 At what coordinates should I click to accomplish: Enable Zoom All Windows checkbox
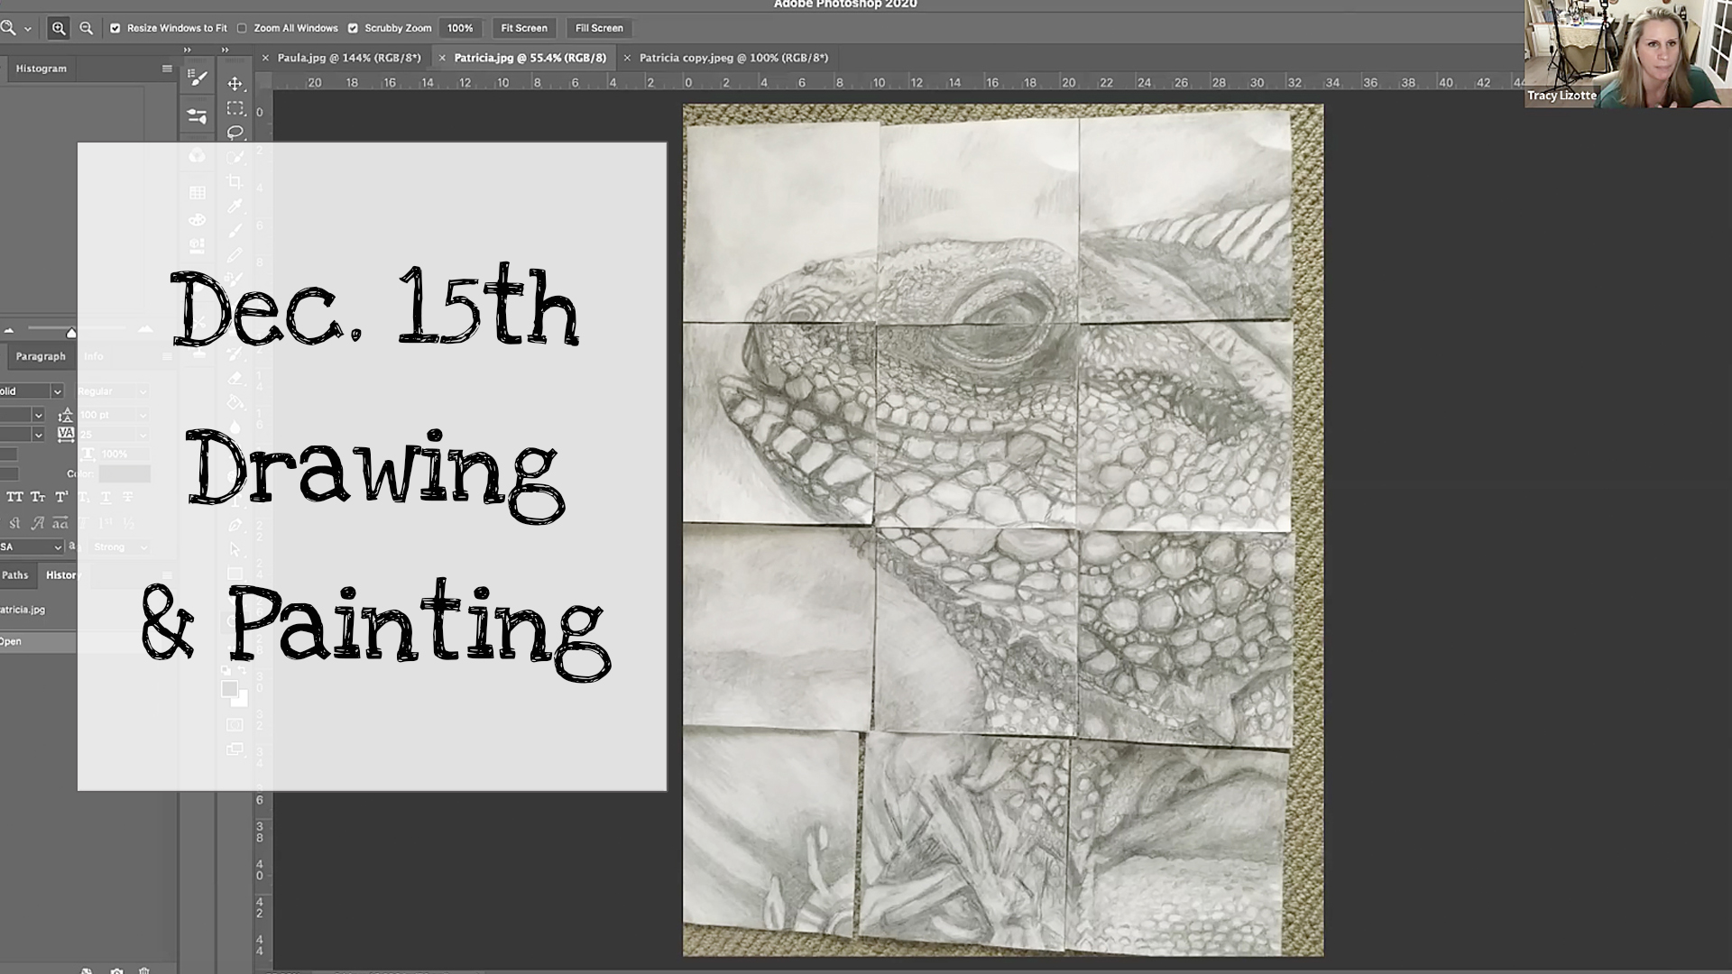[x=242, y=28]
